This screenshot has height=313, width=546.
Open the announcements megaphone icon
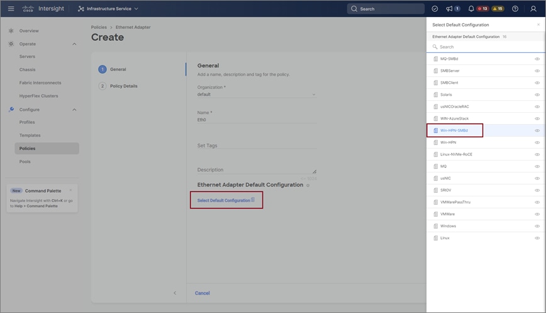[x=449, y=9]
